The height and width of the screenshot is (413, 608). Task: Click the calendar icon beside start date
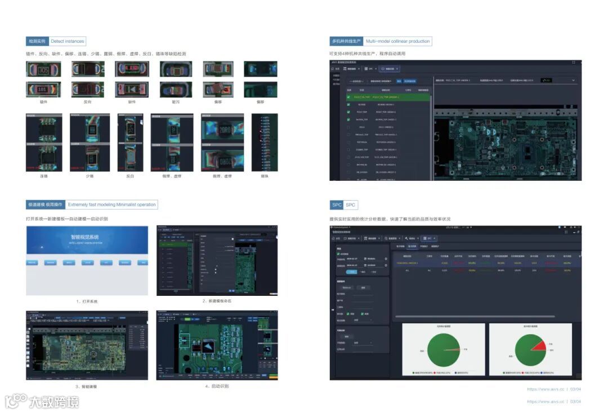pos(365,259)
